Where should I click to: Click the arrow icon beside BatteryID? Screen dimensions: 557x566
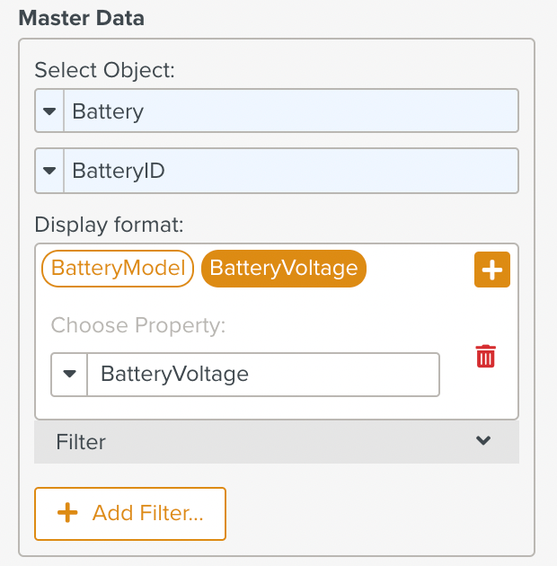(x=49, y=171)
